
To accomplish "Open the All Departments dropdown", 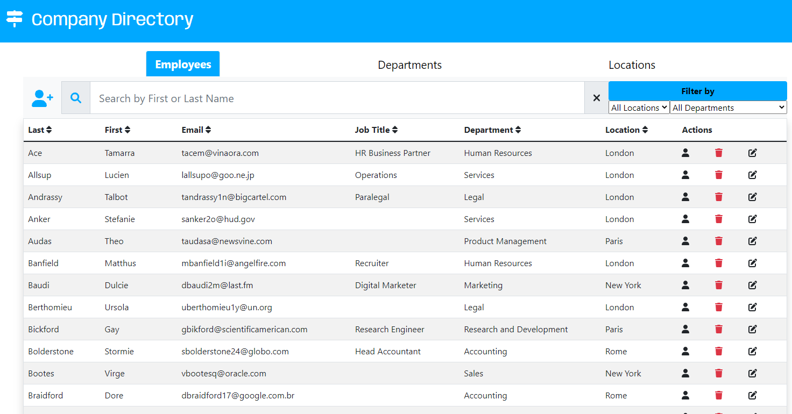I will 728,108.
